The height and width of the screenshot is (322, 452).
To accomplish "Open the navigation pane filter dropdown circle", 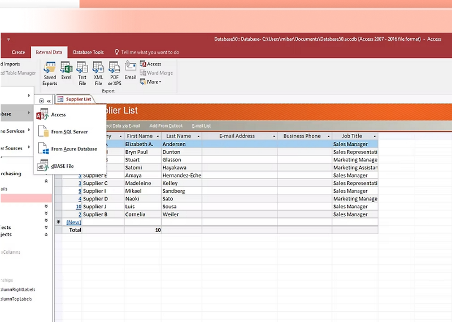I will click(x=41, y=101).
